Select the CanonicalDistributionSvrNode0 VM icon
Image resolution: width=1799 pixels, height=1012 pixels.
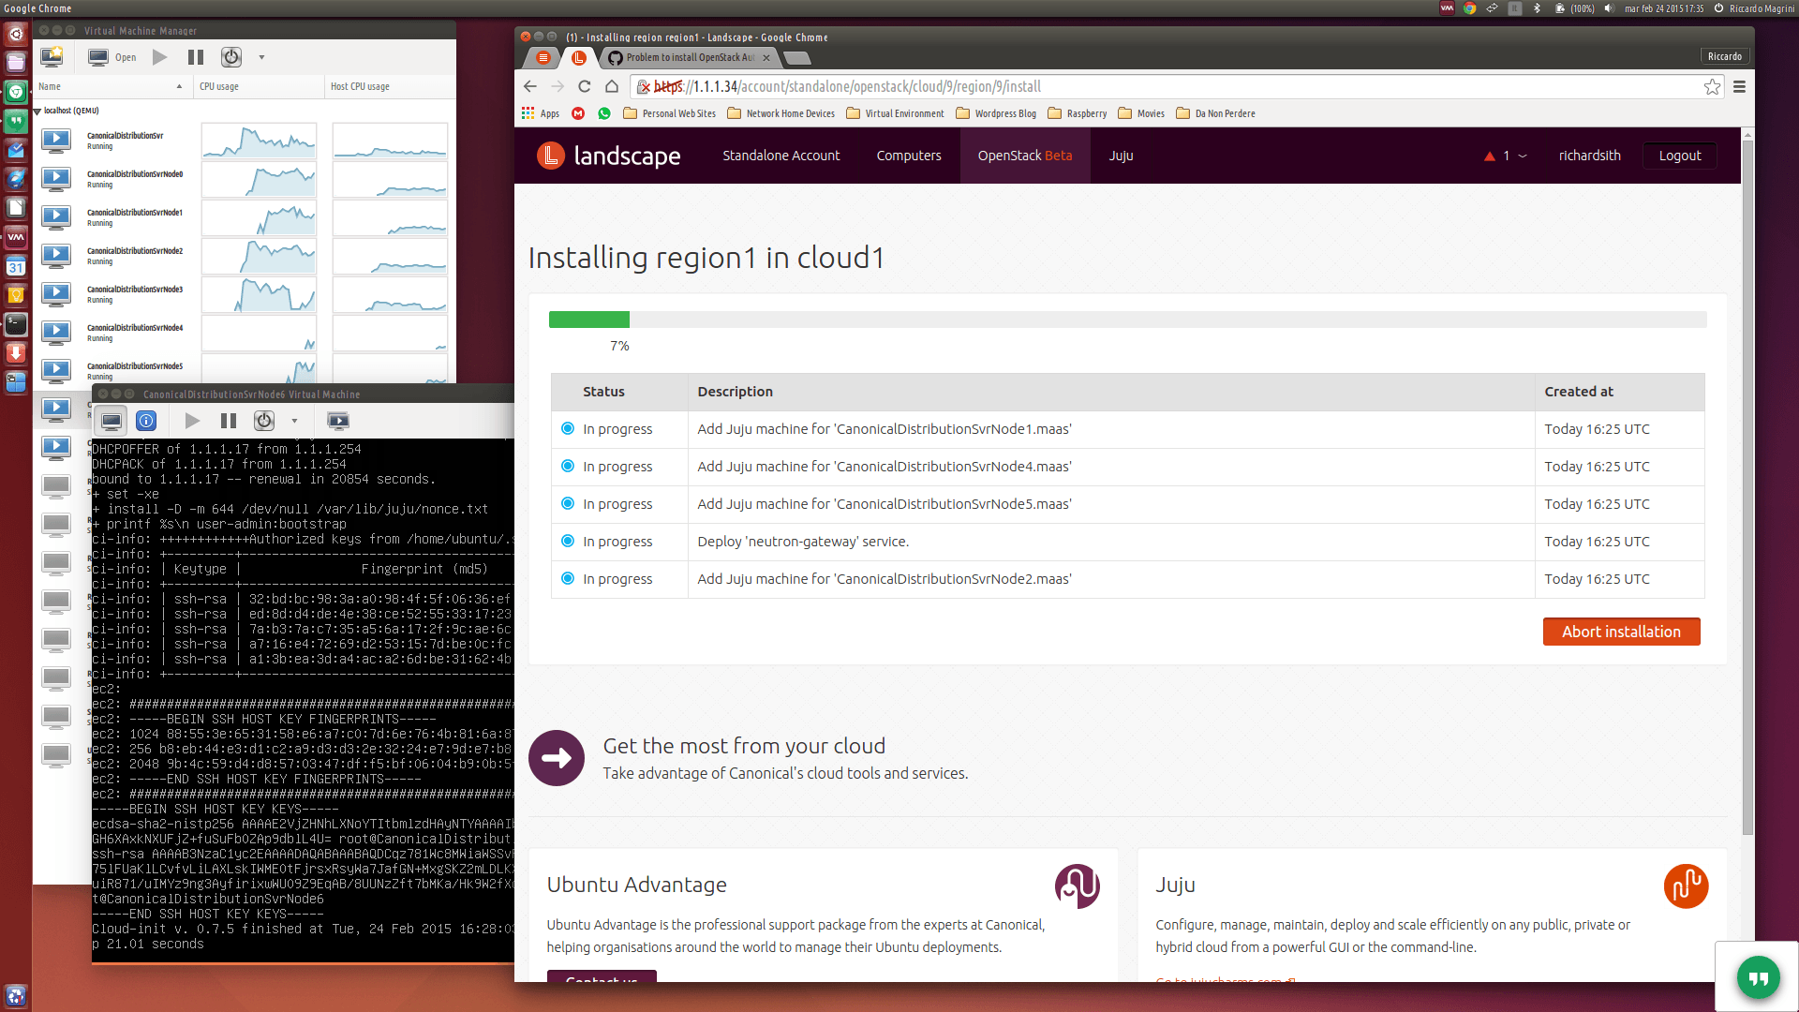[56, 179]
